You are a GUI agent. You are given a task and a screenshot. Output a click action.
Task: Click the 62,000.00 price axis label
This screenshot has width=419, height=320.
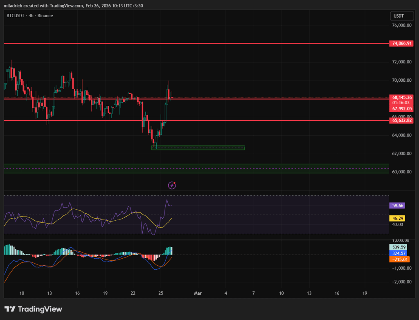coord(402,154)
